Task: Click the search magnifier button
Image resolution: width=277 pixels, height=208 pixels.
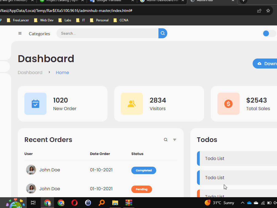Action: [163, 33]
